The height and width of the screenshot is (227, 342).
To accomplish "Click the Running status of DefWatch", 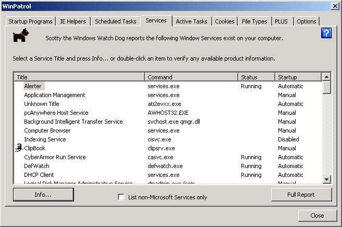I will pyautogui.click(x=251, y=166).
